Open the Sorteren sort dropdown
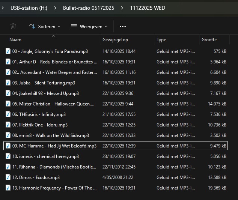 pos(45,27)
